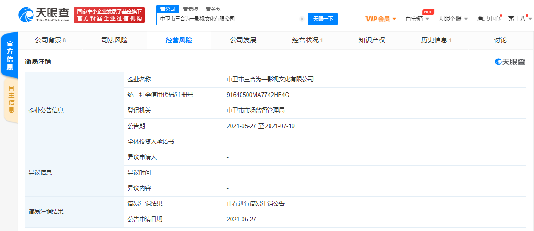Click the 异议内容 label cell

173,188
